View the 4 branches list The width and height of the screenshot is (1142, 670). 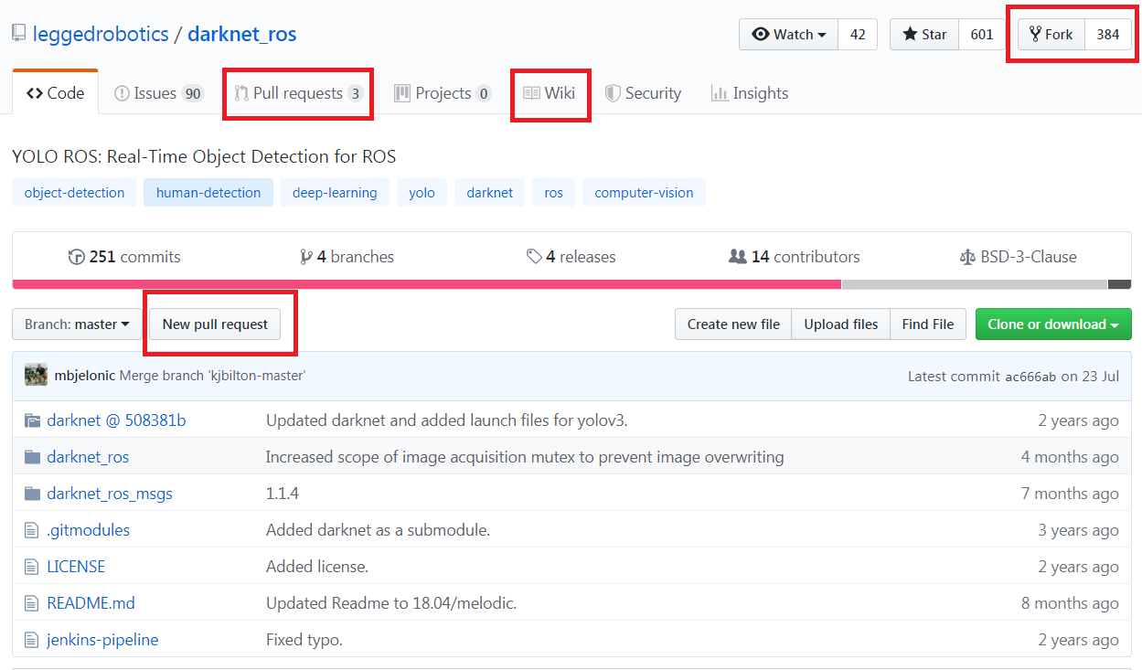(347, 257)
